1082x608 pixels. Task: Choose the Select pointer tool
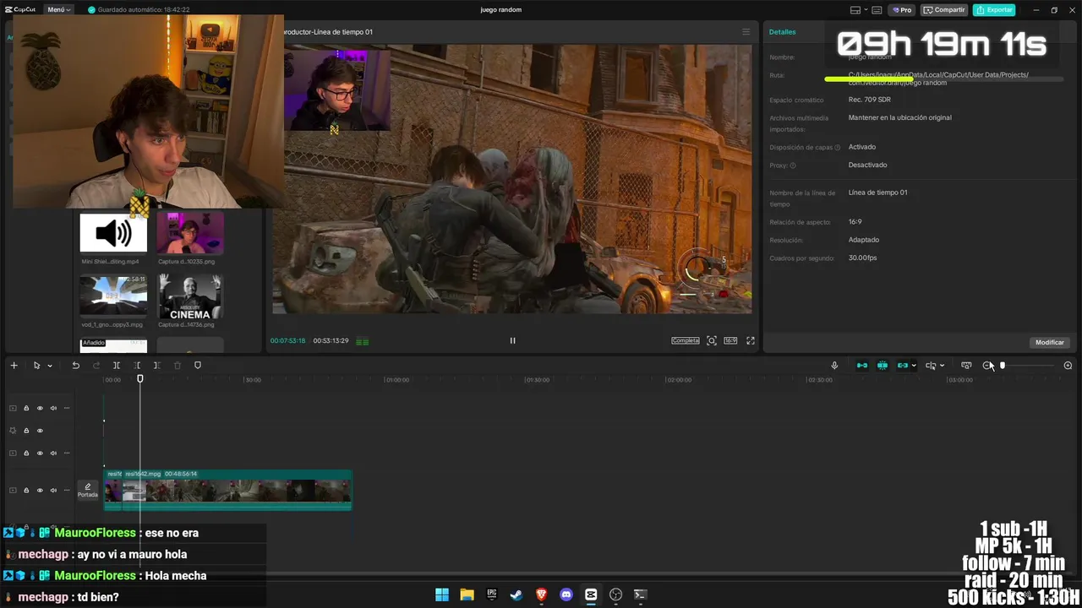pos(36,366)
